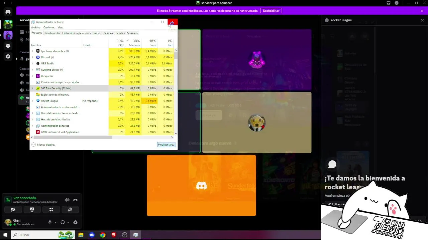
Task: Click Deshabilitar in streamer mode banner
Action: [271, 11]
